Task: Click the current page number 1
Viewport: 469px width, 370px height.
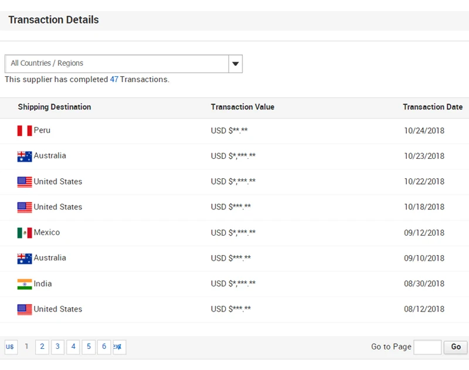Action: point(26,347)
